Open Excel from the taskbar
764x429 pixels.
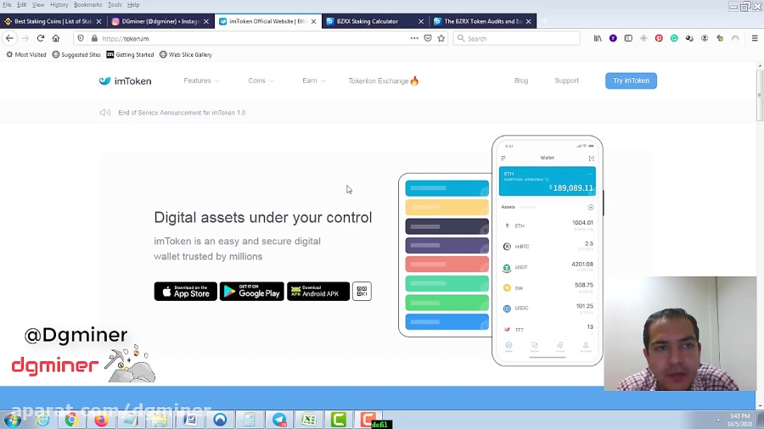(x=309, y=420)
